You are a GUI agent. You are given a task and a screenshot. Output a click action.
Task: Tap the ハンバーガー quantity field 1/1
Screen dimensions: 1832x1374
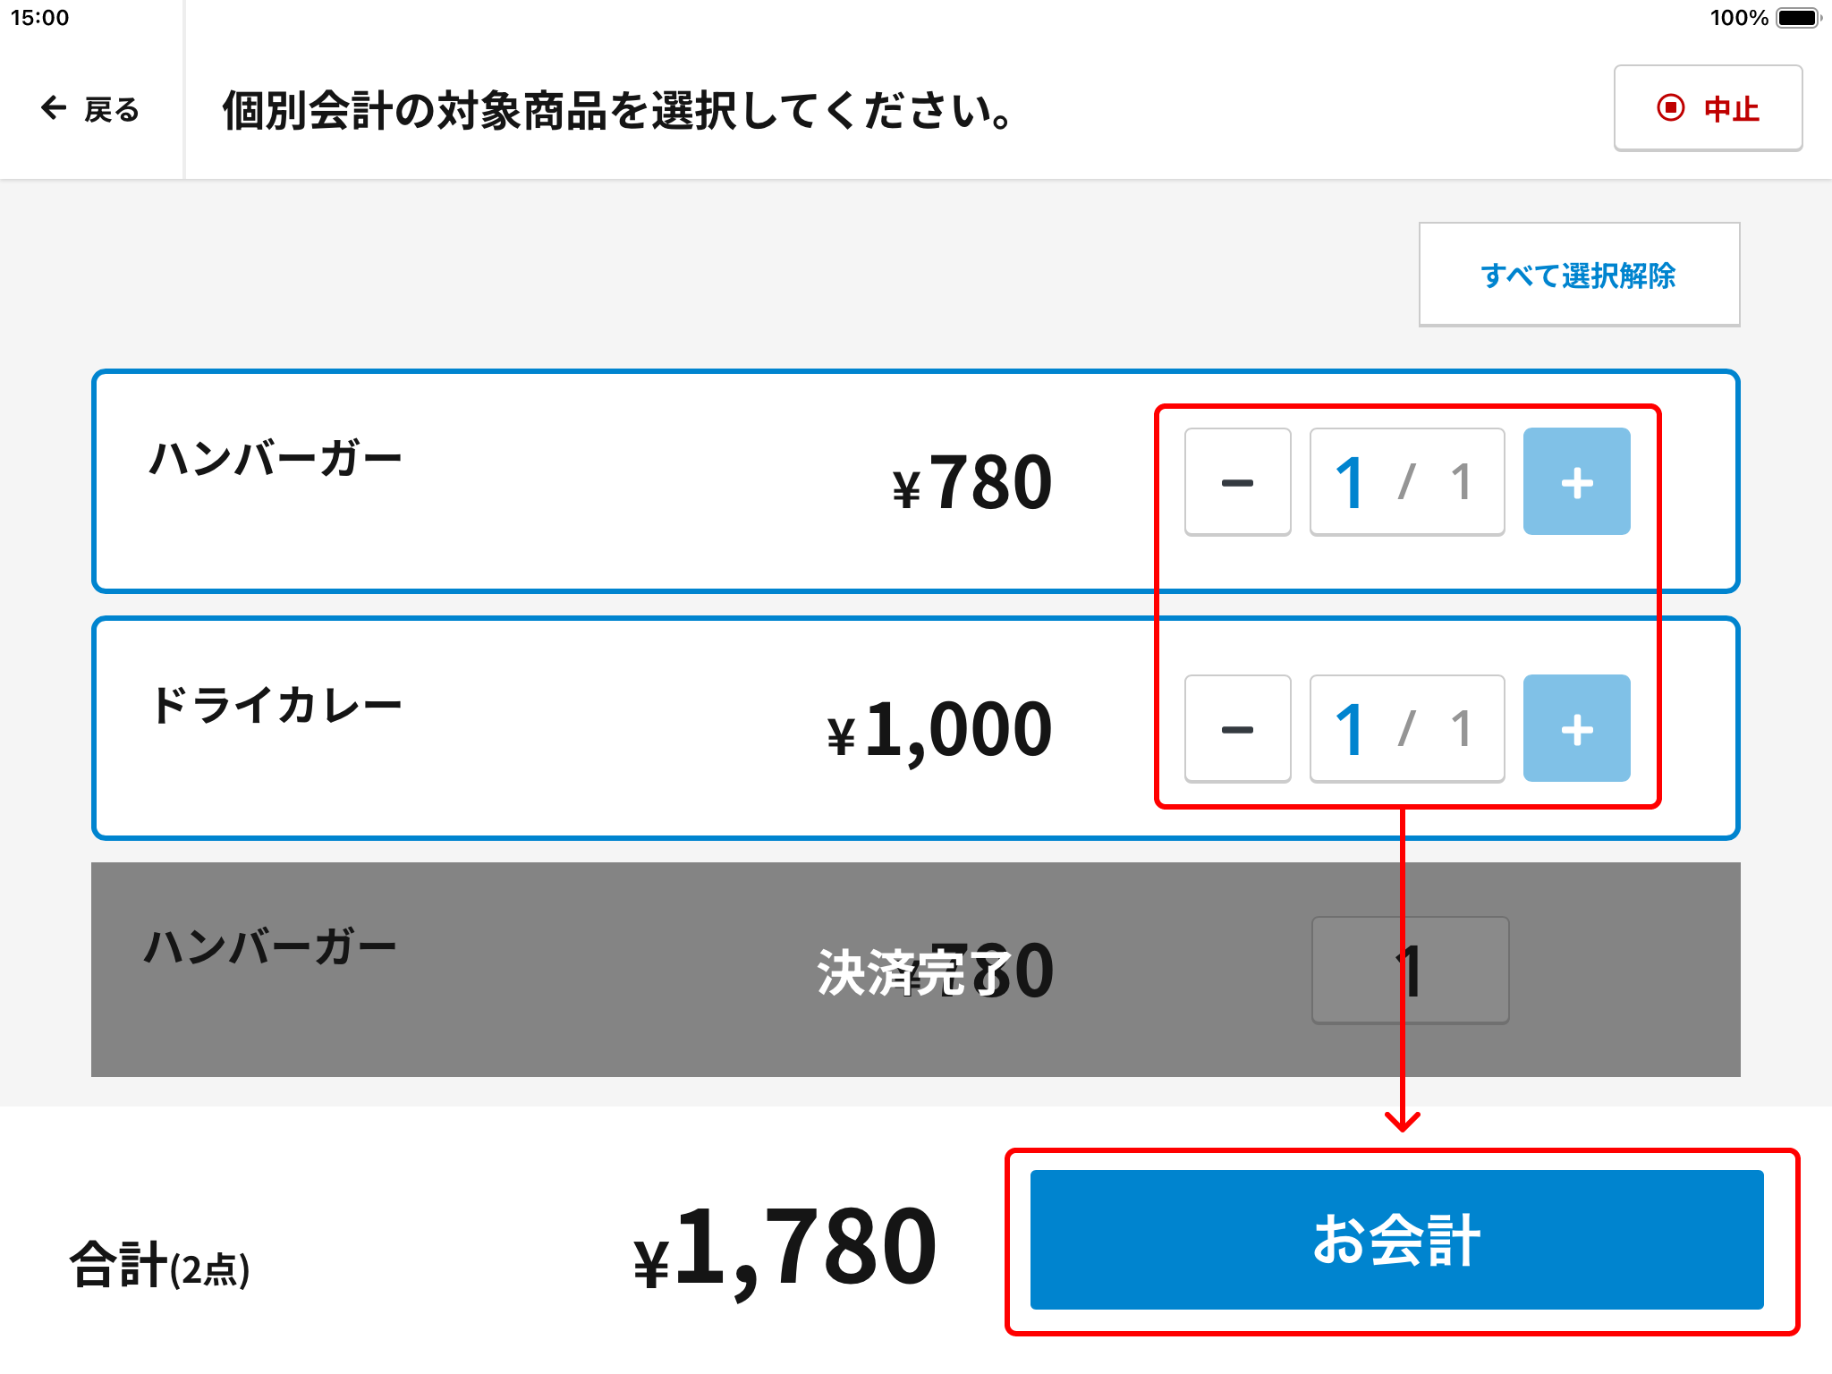pos(1407,482)
